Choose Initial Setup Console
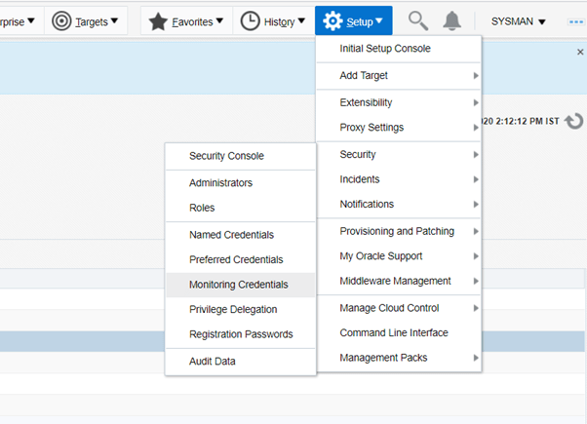587x424 pixels. [x=384, y=49]
